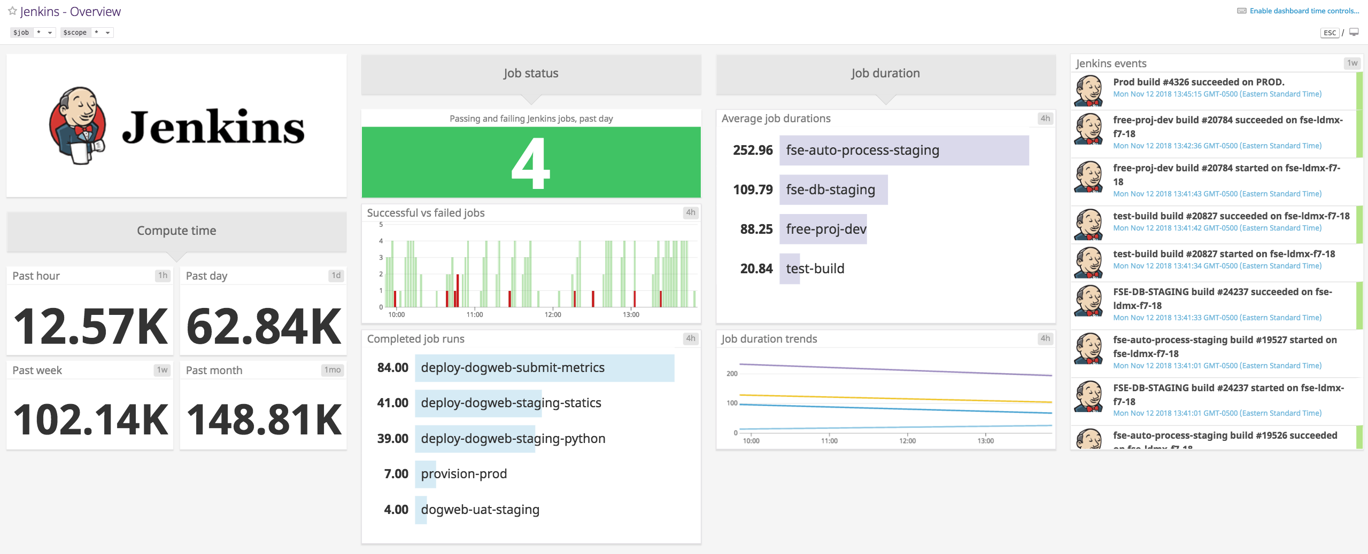Screen dimensions: 1368x554
Task: Click the monitor icon for TV mode
Action: coord(1354,33)
